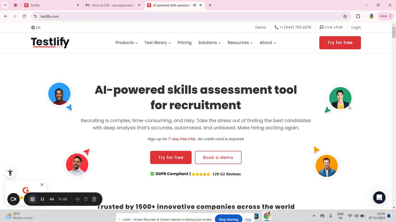Open the 7-day free trial link
Viewport: 396px width, 222px height.
[x=182, y=139]
